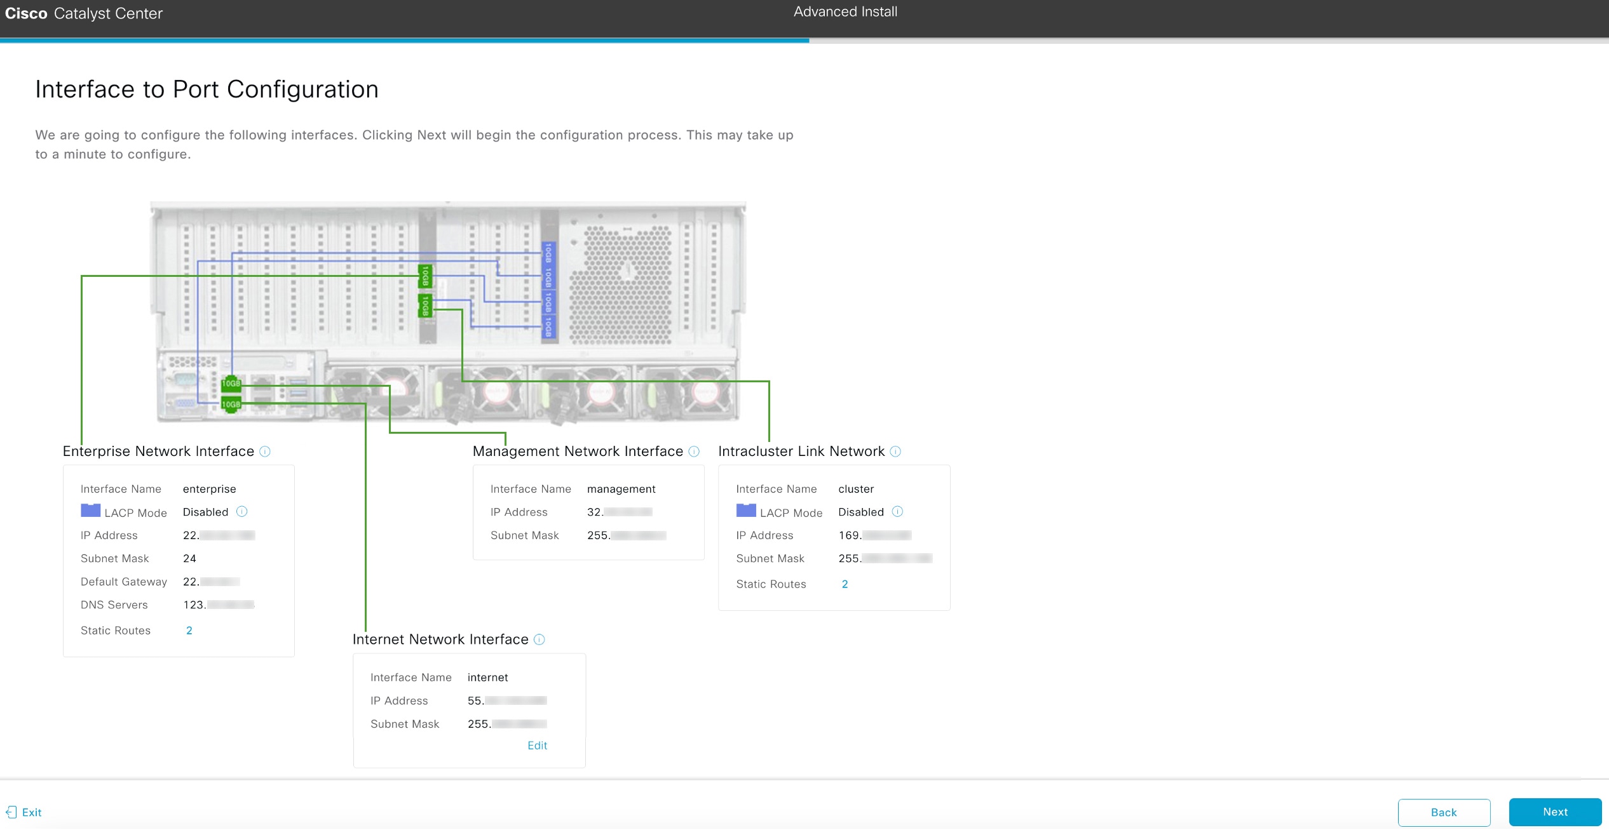Click the info icon beside Management Network Interface
Screen dimensions: 1609x830
694,452
